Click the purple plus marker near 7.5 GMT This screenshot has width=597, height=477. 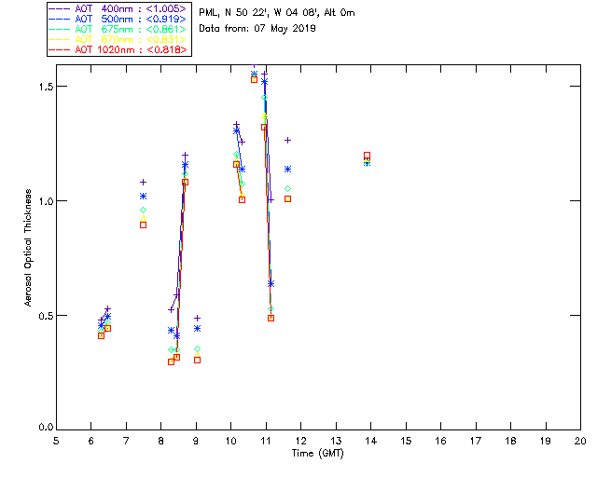point(143,183)
